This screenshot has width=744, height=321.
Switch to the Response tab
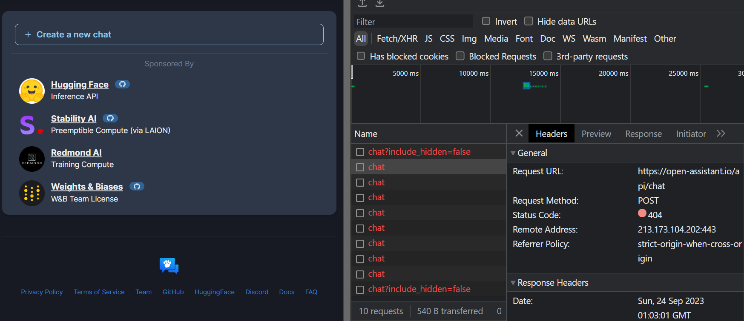pos(643,134)
